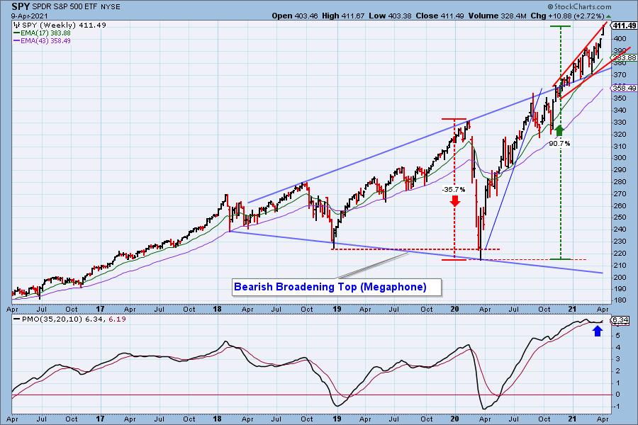Viewport: 638px width, 425px height.
Task: Click the 330 price axis label
Action: tap(620, 122)
